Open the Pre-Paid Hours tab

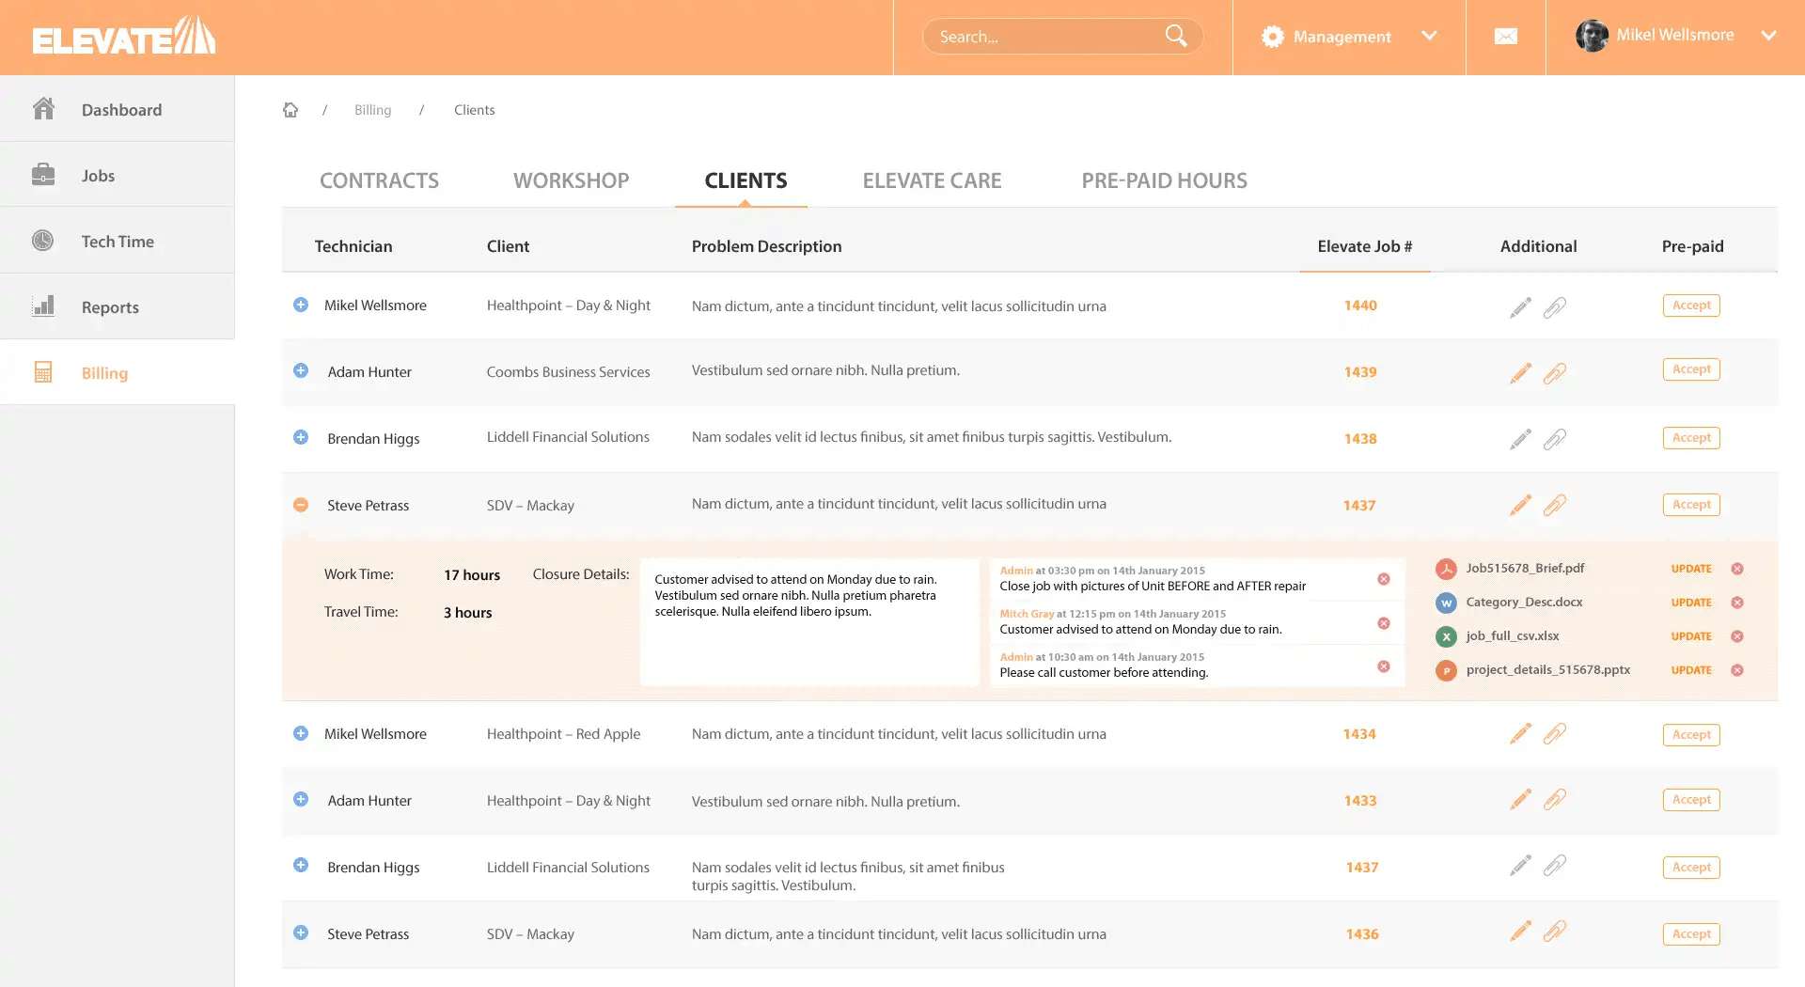click(x=1164, y=180)
